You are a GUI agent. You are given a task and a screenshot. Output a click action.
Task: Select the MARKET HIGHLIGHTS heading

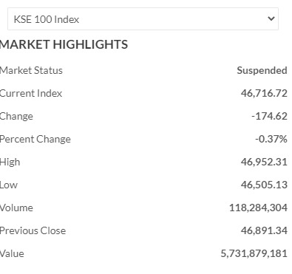click(64, 44)
